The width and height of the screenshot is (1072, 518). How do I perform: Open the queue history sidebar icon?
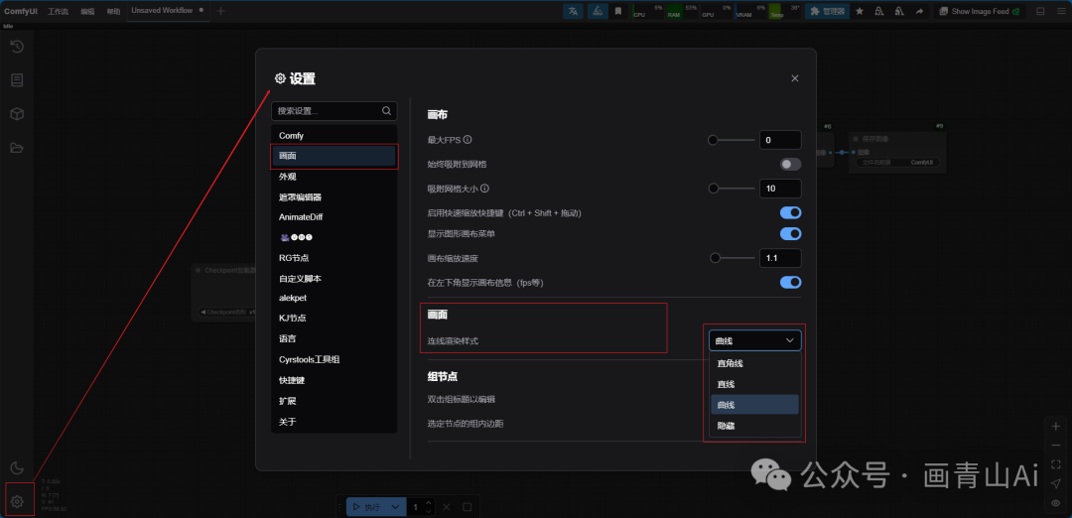click(17, 47)
